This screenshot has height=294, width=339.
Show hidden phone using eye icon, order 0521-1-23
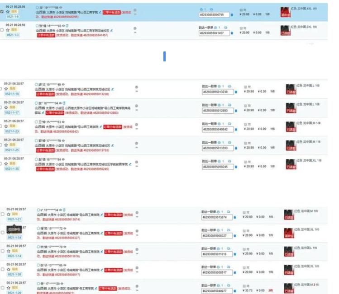(x=63, y=122)
